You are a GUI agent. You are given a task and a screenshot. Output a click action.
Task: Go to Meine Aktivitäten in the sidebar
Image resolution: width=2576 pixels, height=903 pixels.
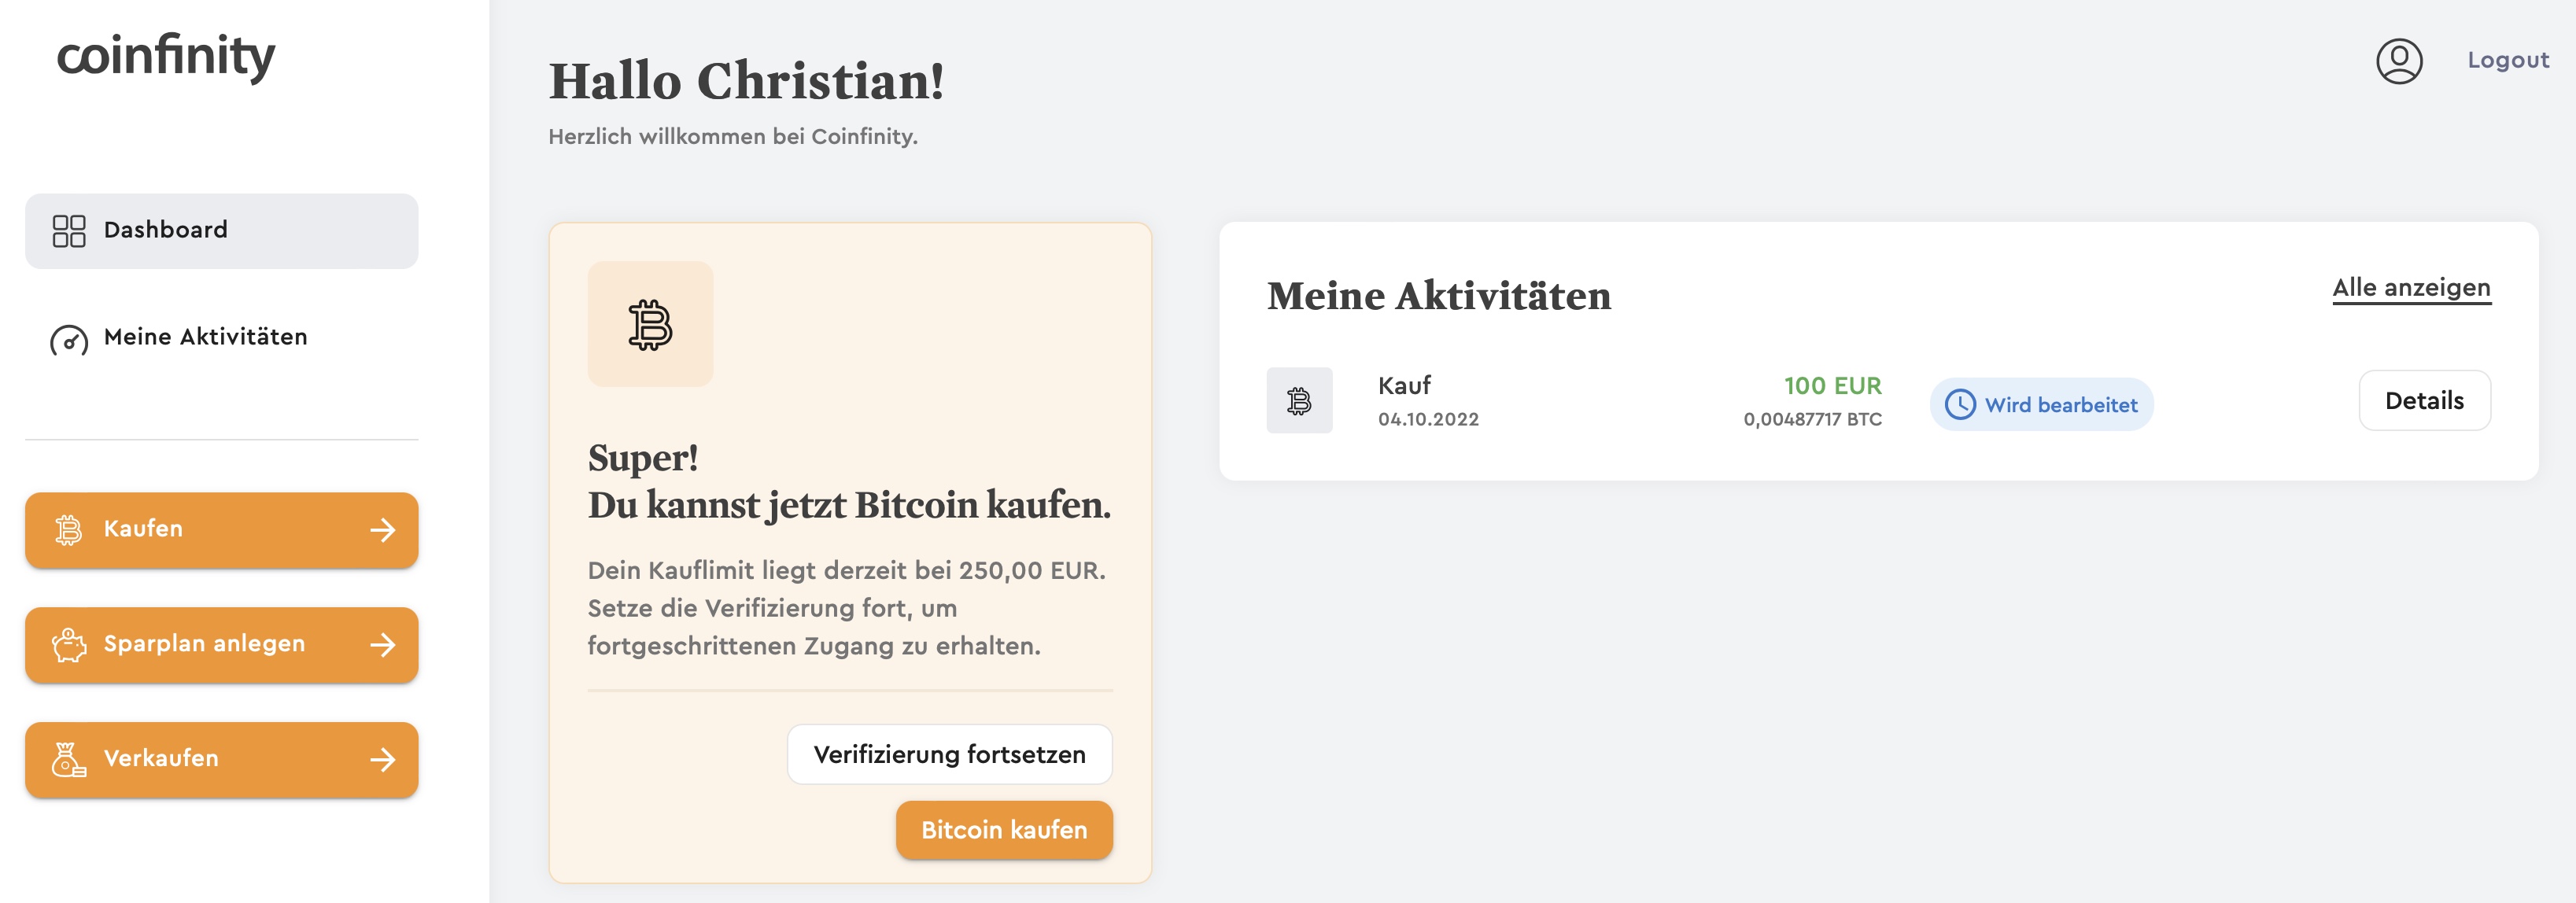[205, 338]
